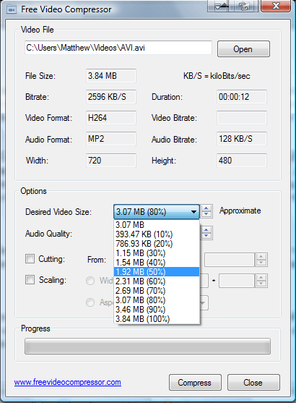Select the Aspect scaling radio button
Viewport: 296px width, 403px height.
tap(90, 302)
